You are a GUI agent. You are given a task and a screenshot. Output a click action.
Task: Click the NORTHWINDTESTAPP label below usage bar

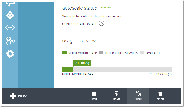tap(78, 74)
